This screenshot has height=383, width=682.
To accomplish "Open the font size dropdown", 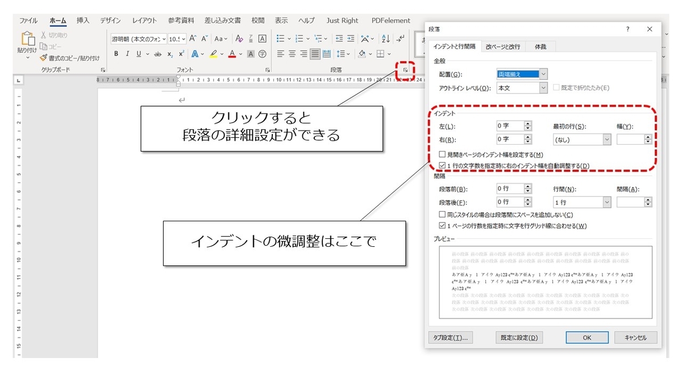I will pyautogui.click(x=184, y=39).
